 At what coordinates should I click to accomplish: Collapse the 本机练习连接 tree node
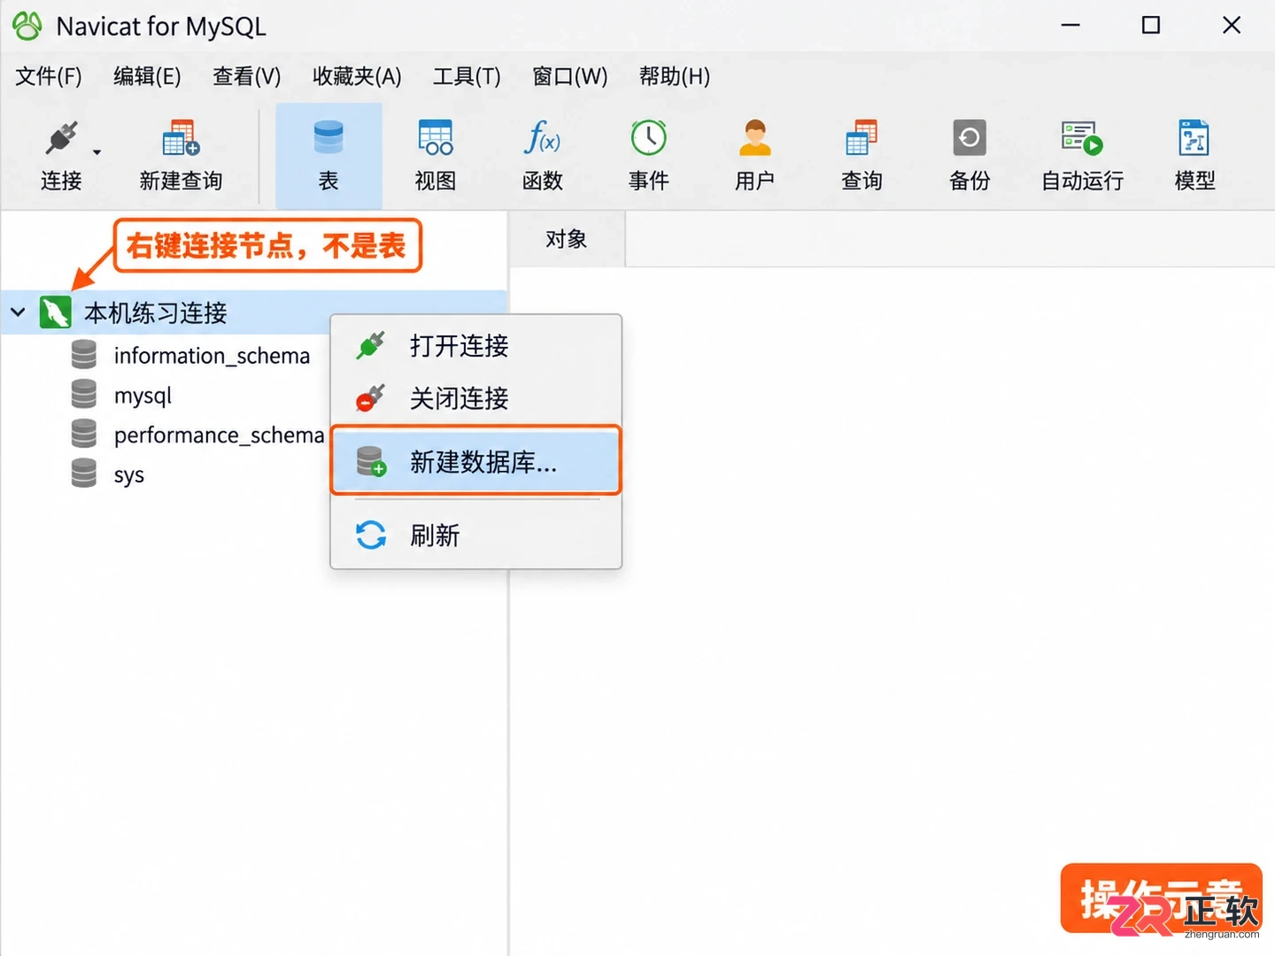18,312
